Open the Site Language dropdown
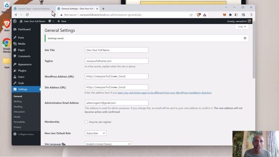The height and width of the screenshot is (157, 279). (108, 144)
